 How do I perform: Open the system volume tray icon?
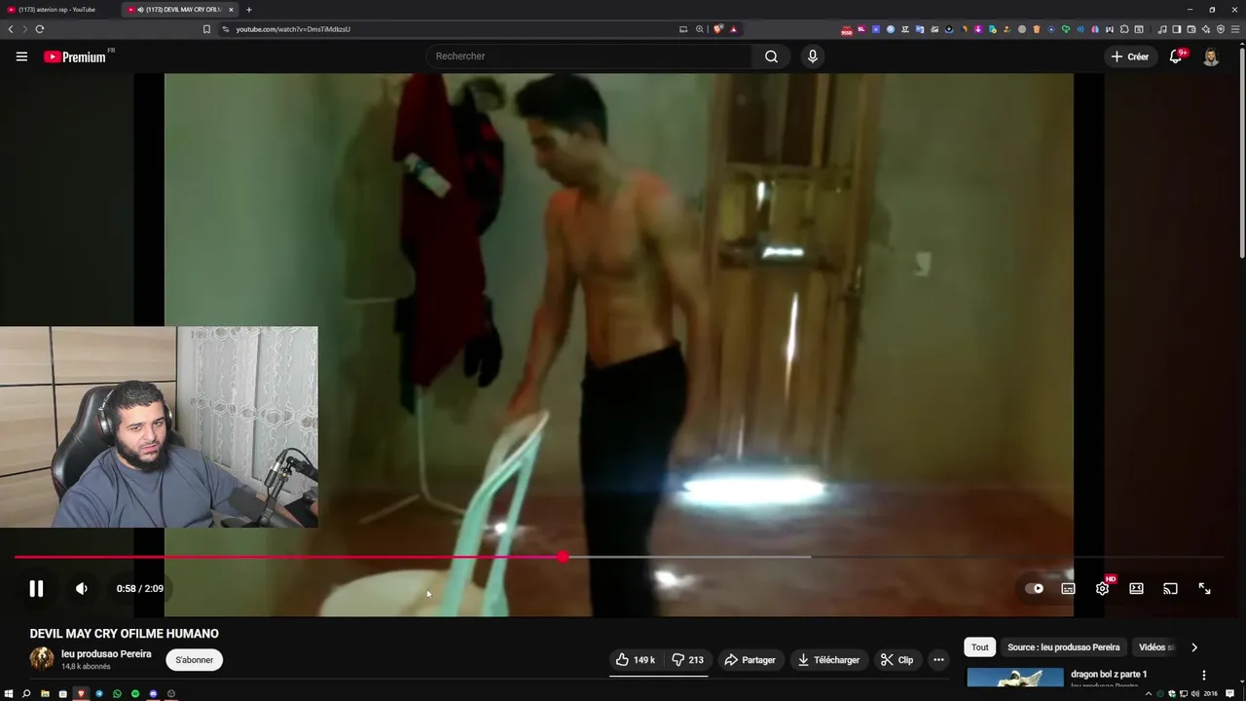1195,693
